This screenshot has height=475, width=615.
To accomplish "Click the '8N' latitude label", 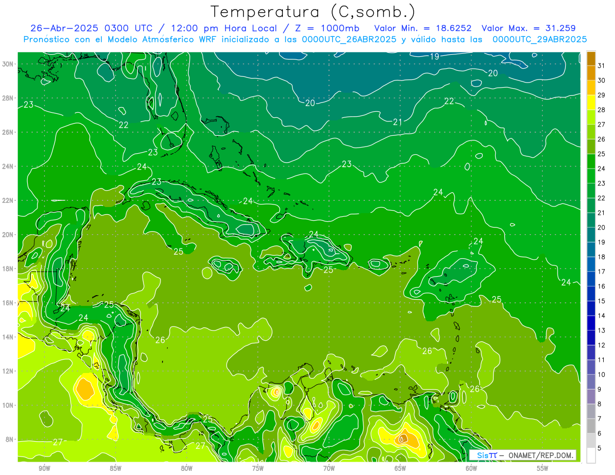I will coord(10,439).
